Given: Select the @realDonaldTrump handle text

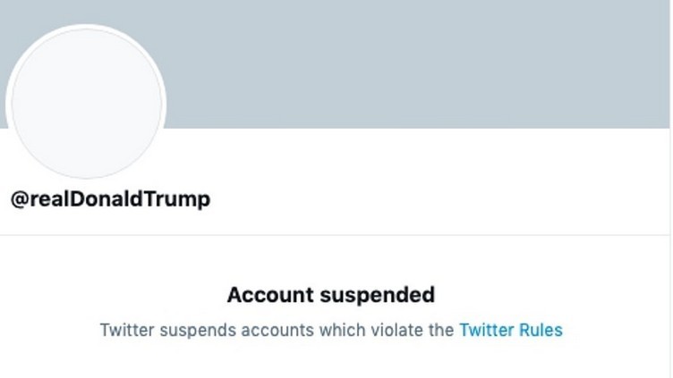Looking at the screenshot, I should (110, 199).
